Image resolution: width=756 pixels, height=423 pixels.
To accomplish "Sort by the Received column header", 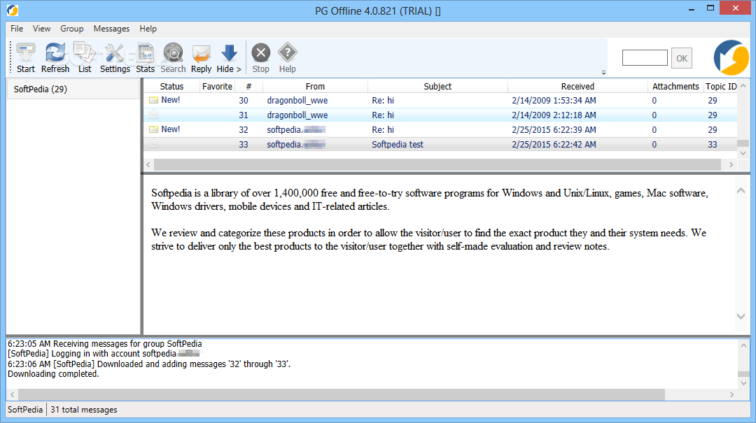I will pyautogui.click(x=577, y=86).
